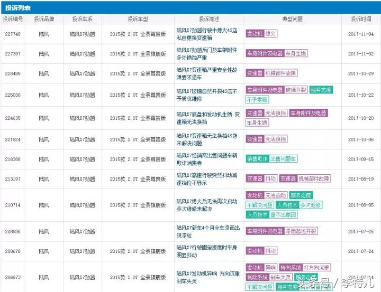Click the 出售问题车 tag

pos(283,159)
